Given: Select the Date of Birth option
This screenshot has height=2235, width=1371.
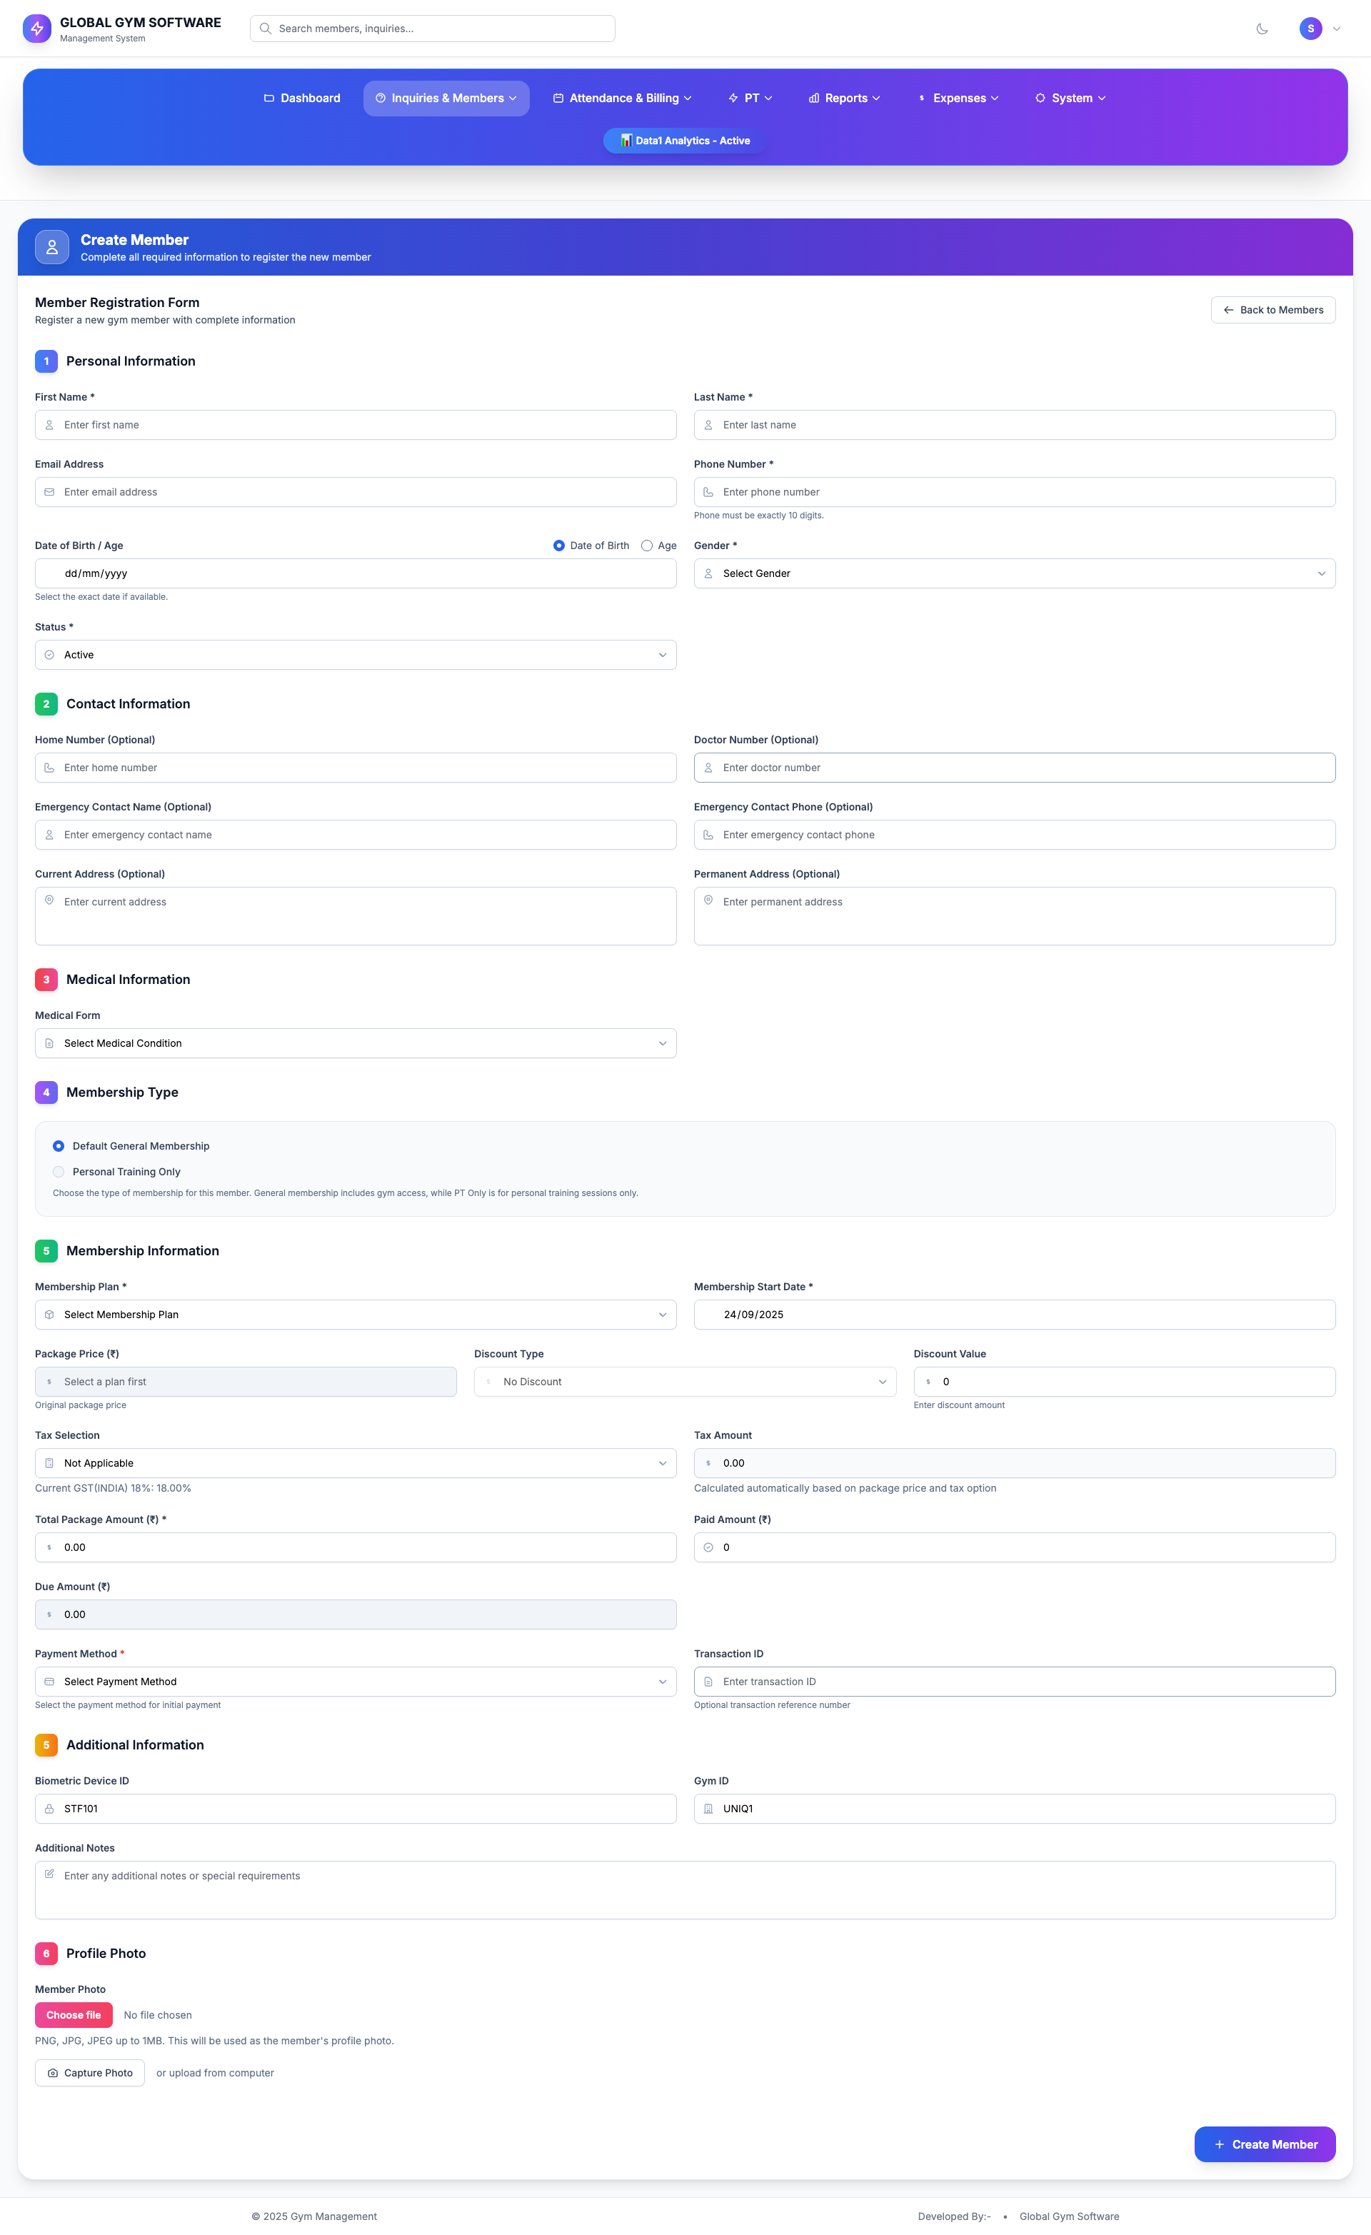Looking at the screenshot, I should 559,545.
